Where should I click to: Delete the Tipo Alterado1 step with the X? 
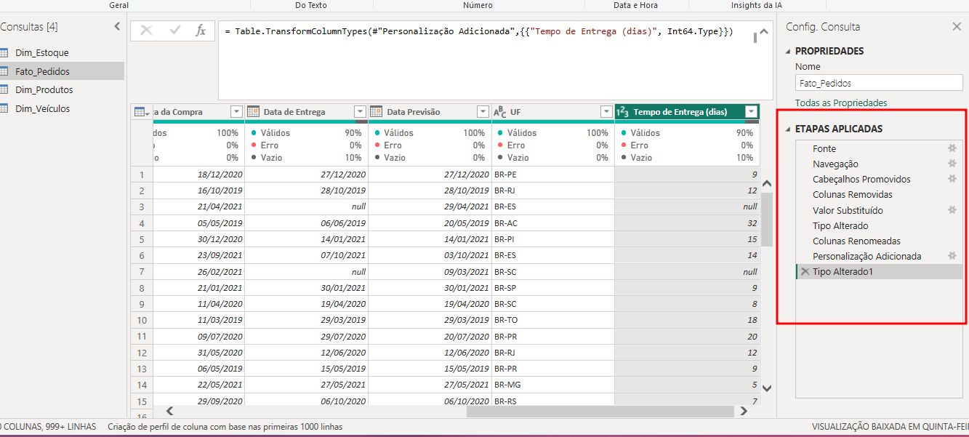pyautogui.click(x=805, y=271)
